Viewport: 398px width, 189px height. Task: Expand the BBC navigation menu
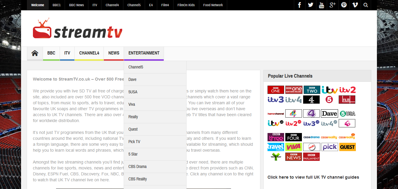tap(51, 53)
